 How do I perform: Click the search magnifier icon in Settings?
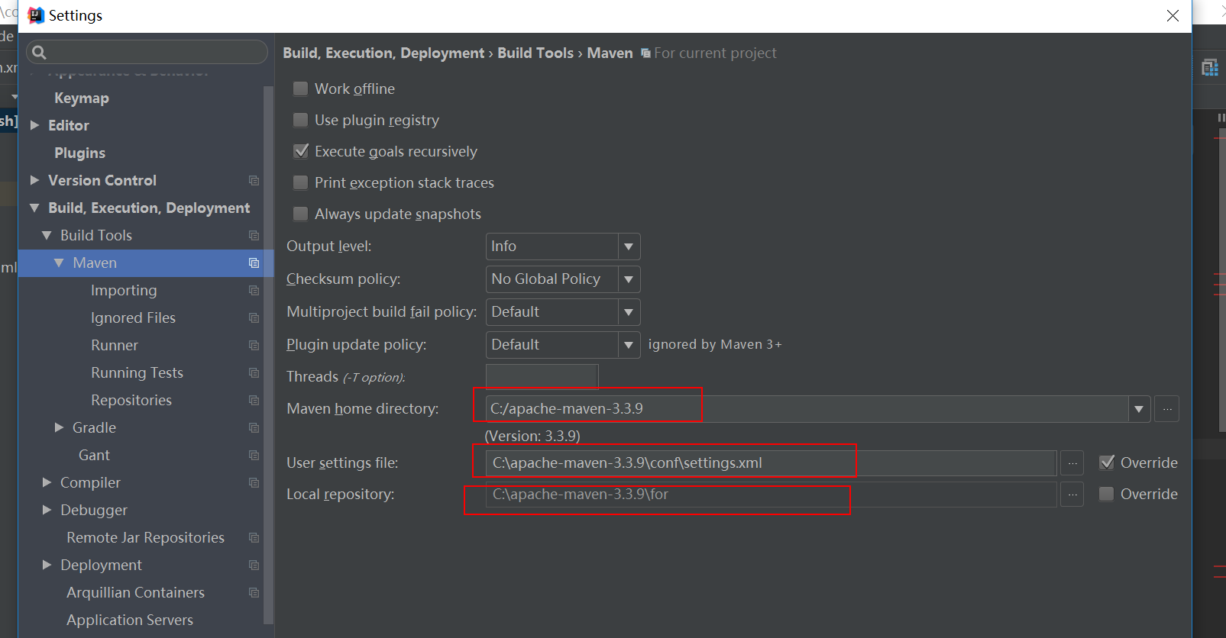pos(39,53)
